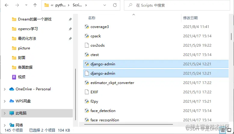This screenshot has width=234, height=134.
Task: Switch to large icons view in status bar
Action: click(x=229, y=130)
